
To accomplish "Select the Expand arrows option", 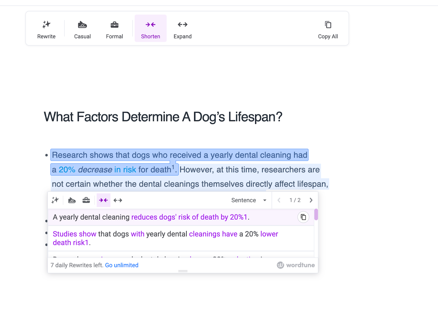I will (x=183, y=29).
